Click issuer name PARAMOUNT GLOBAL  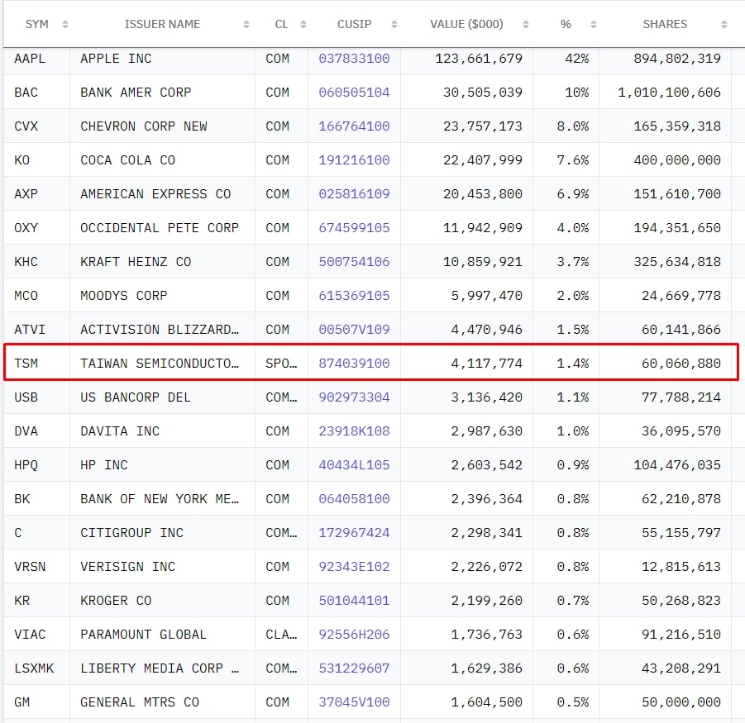coord(144,635)
